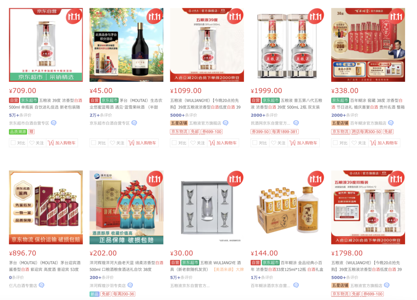Open chat icon next to 仨凡白酒专营店

click(41, 285)
